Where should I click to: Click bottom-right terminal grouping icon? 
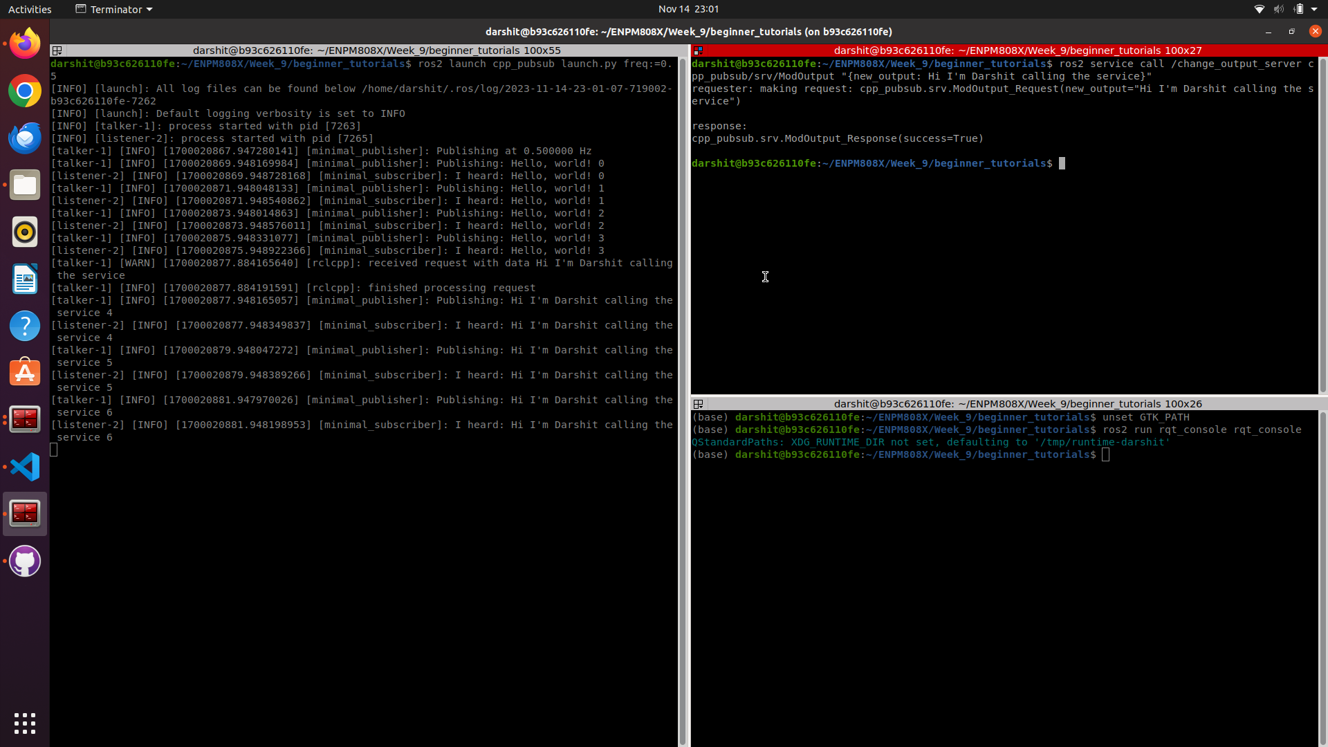(699, 404)
